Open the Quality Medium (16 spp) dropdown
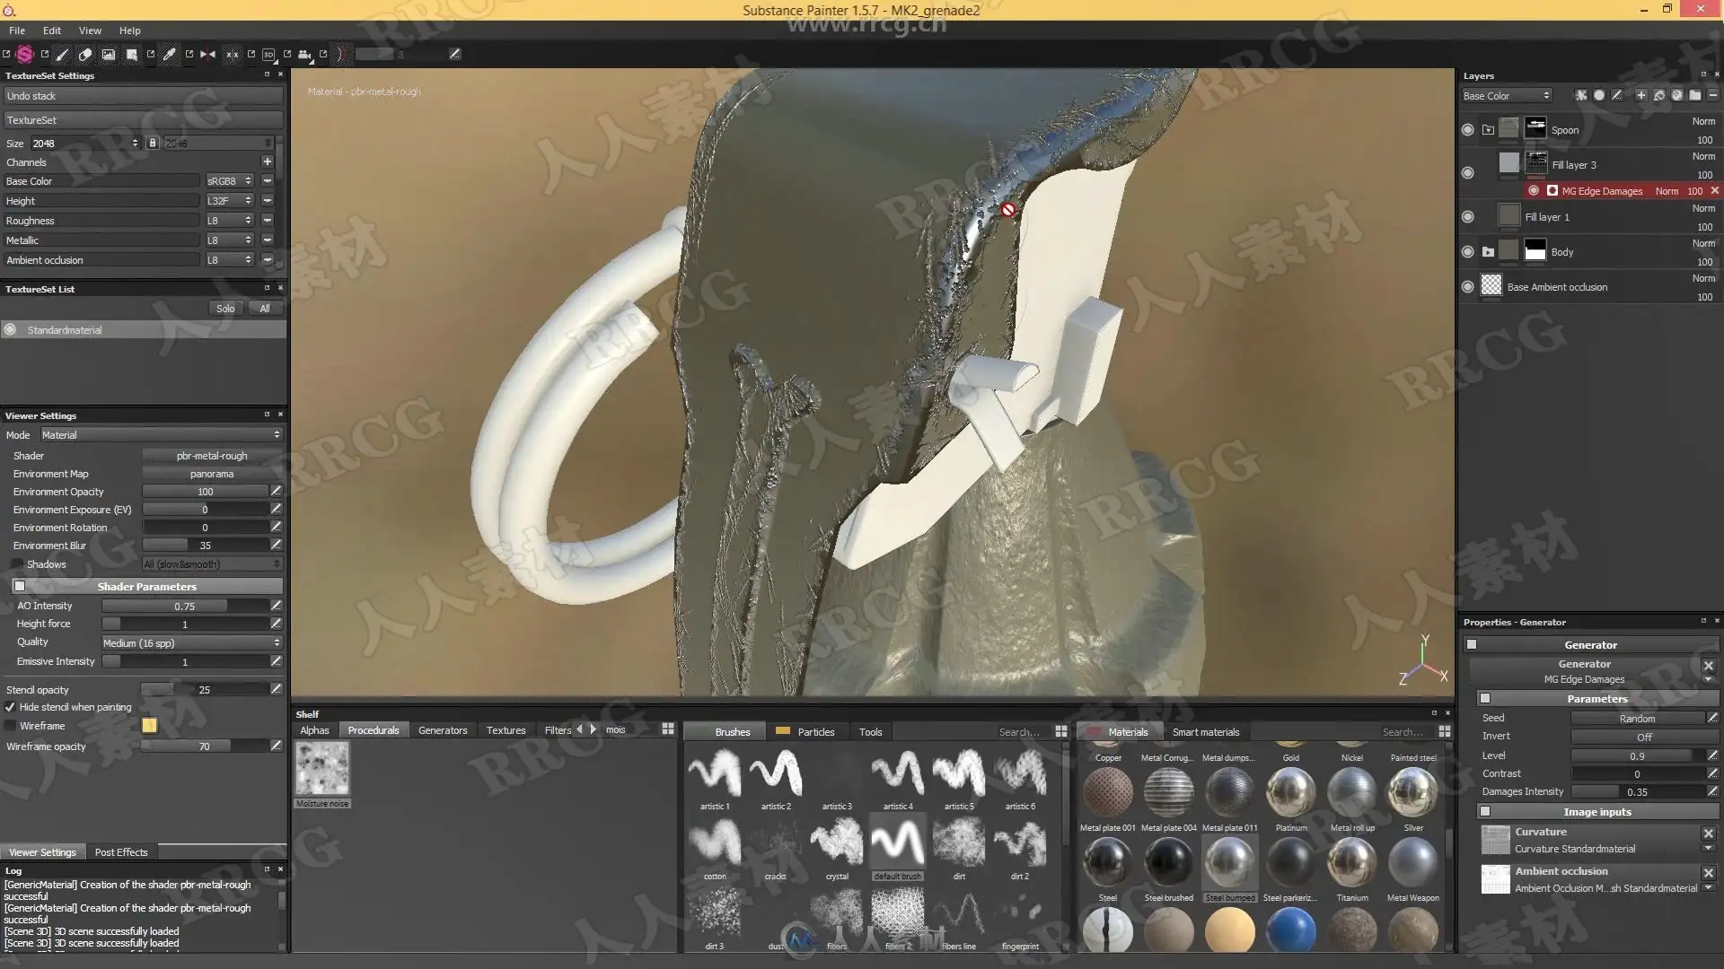Viewport: 1724px width, 969px height. [191, 642]
